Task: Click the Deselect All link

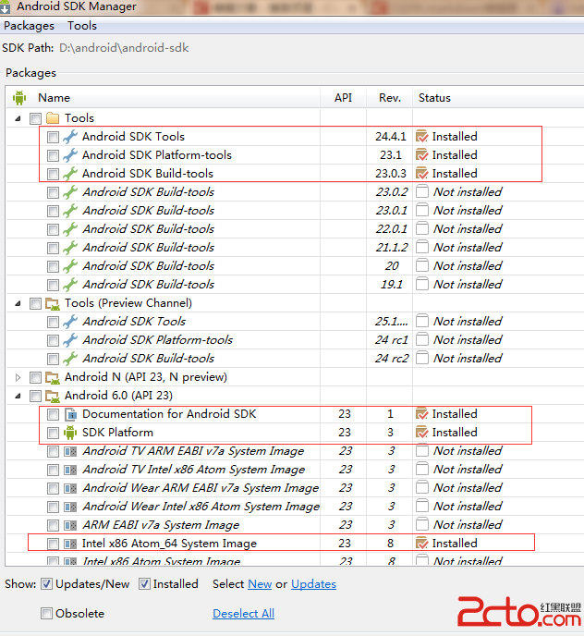Action: click(x=243, y=614)
